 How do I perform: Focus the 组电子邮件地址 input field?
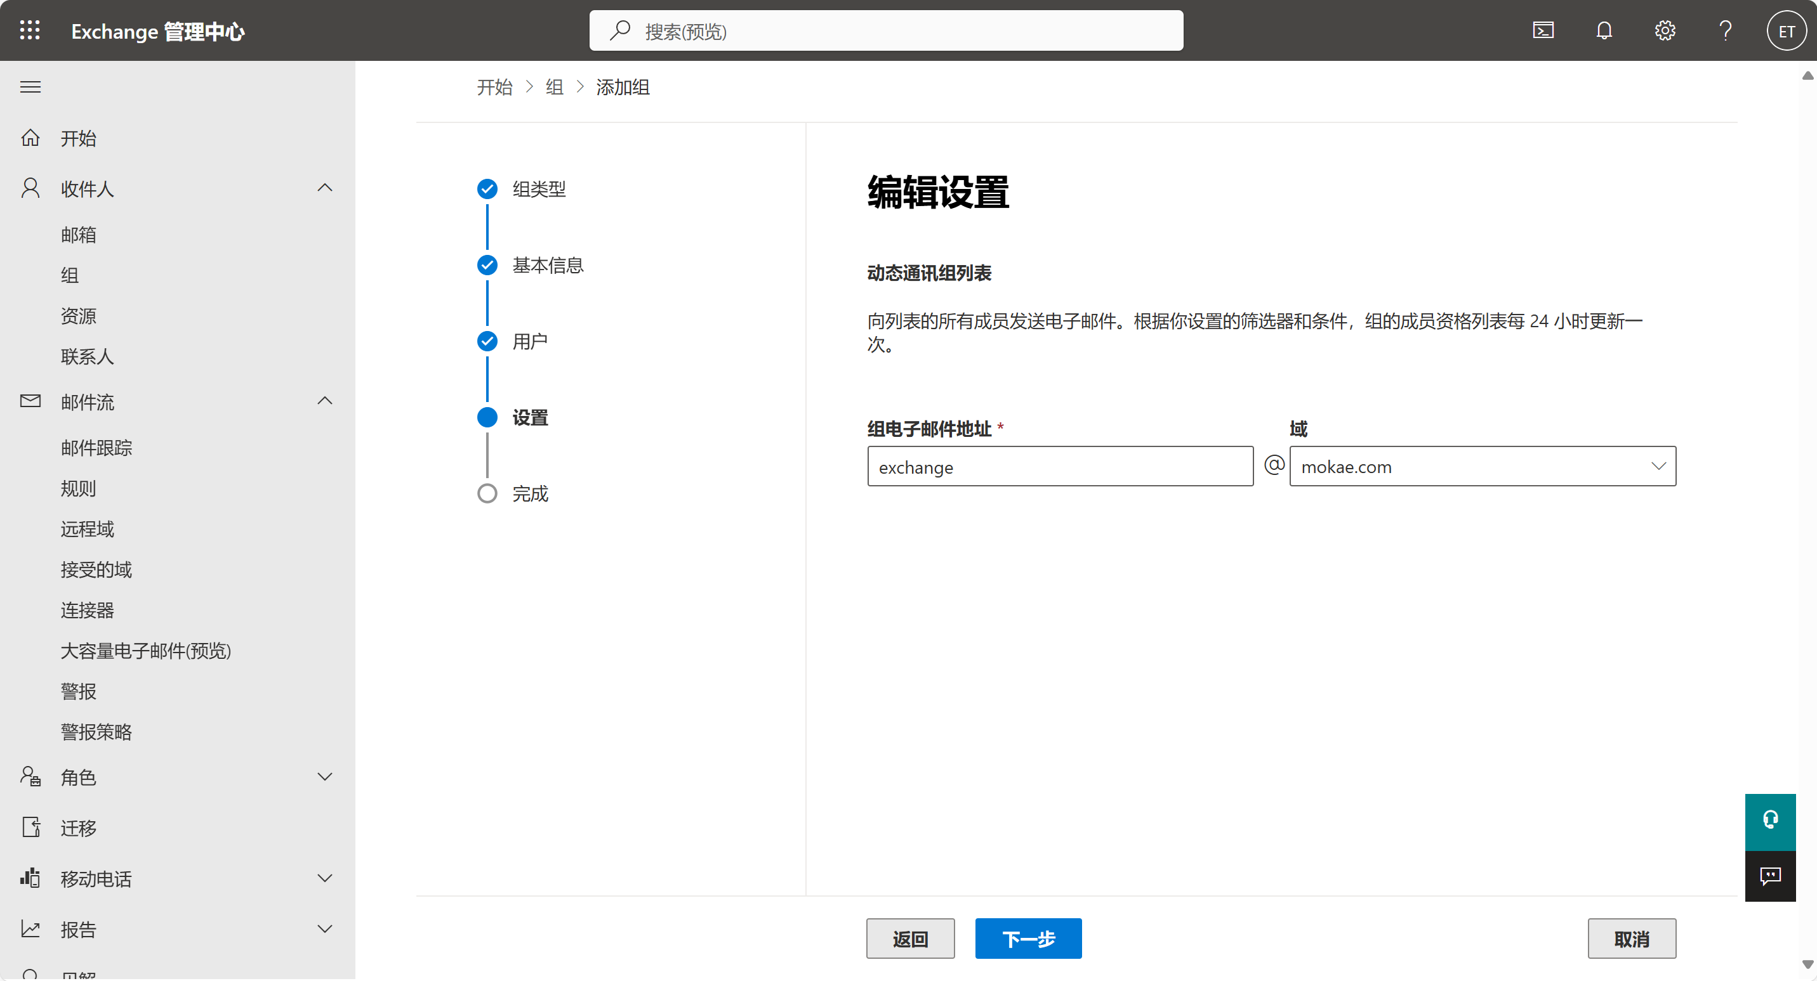[1060, 466]
